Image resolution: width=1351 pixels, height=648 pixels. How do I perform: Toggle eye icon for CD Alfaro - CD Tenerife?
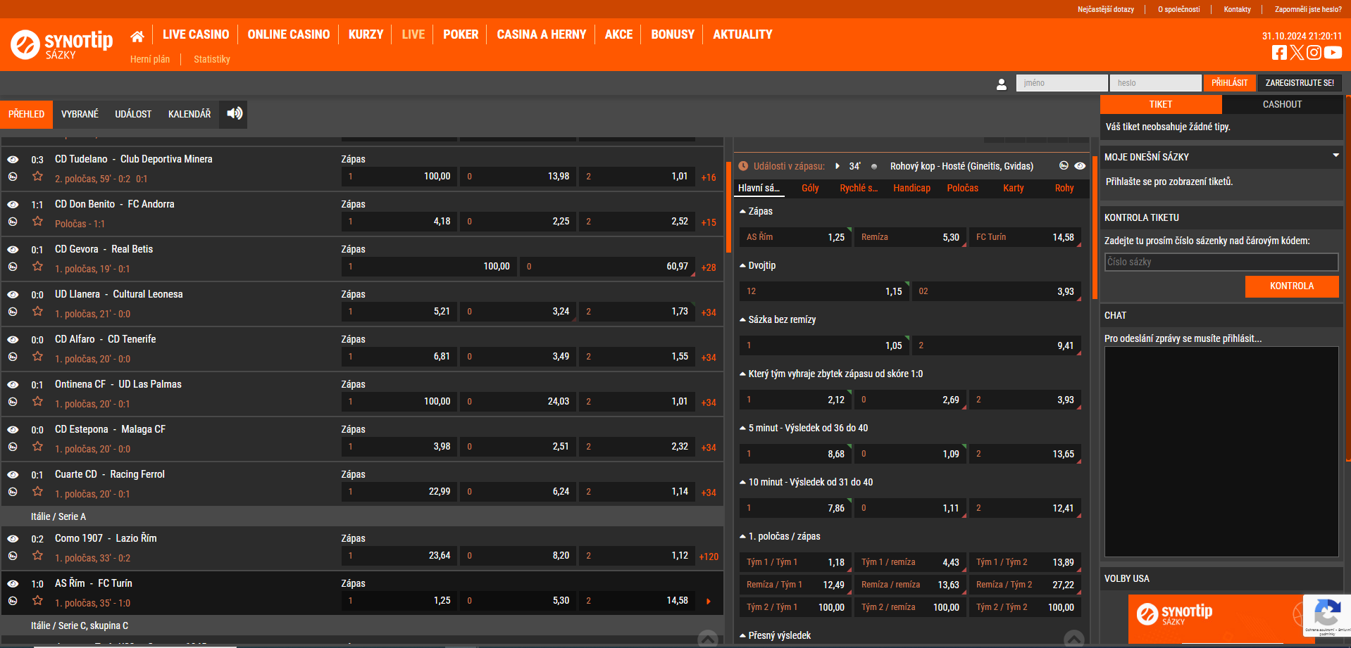pos(13,340)
